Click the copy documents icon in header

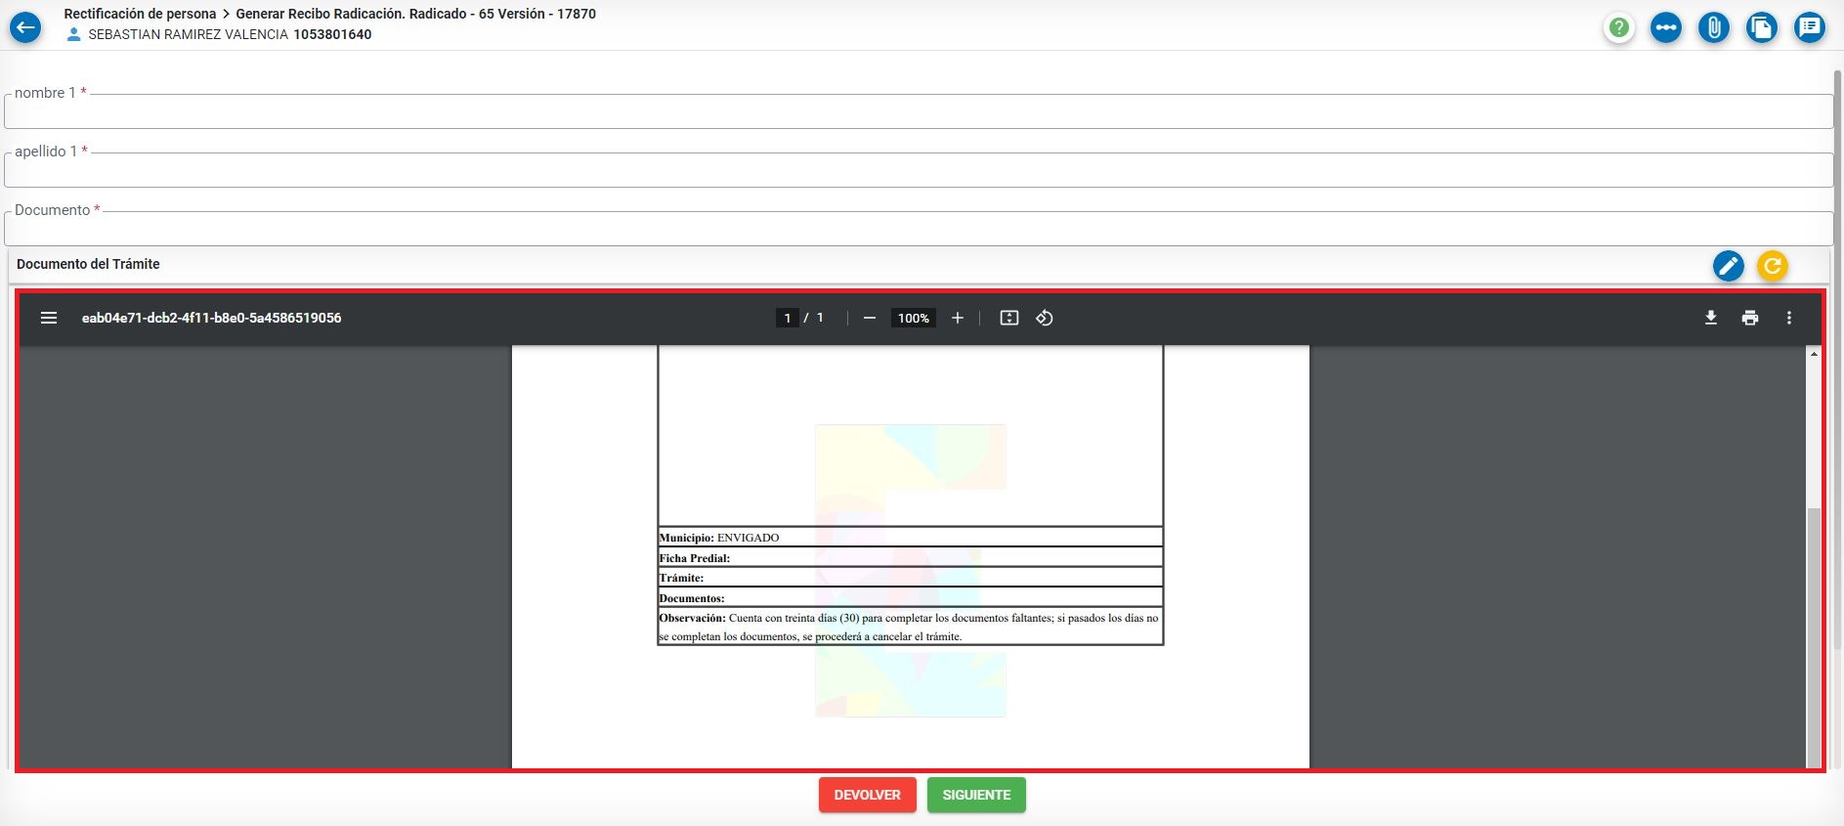click(1761, 27)
